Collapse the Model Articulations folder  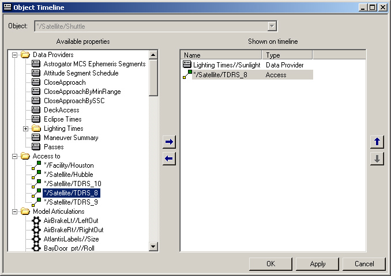pyautogui.click(x=14, y=211)
